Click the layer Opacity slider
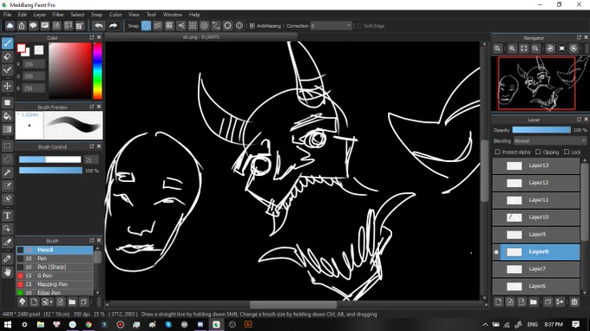The width and height of the screenshot is (590, 331). tap(541, 130)
